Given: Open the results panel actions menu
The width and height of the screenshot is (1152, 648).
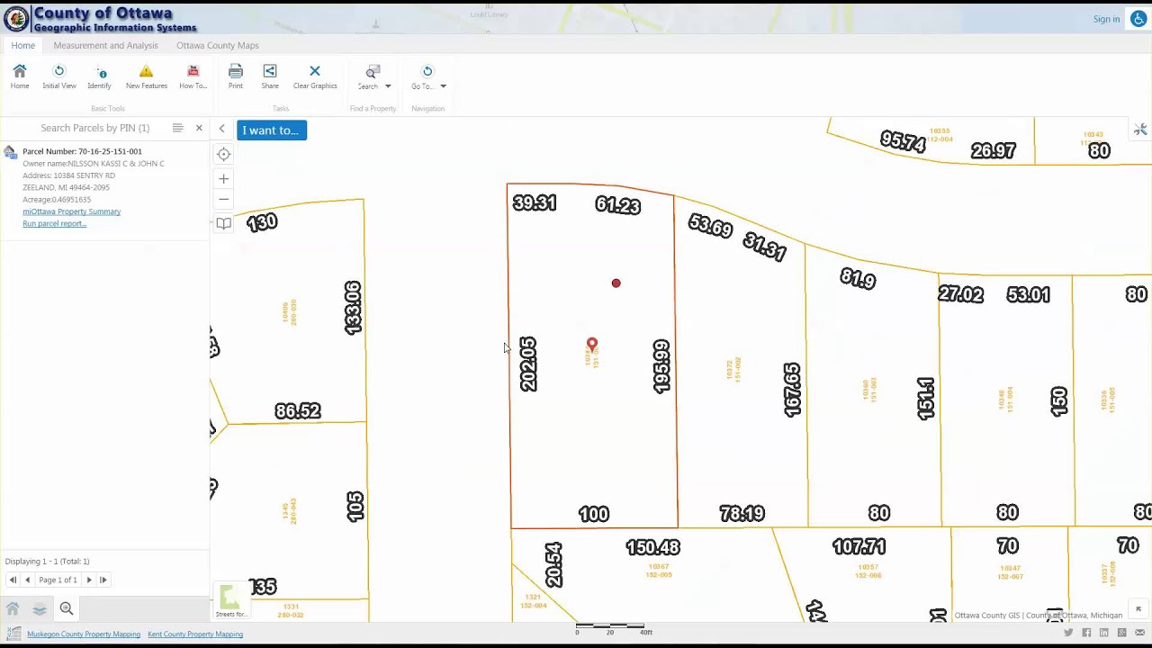Looking at the screenshot, I should pos(177,128).
